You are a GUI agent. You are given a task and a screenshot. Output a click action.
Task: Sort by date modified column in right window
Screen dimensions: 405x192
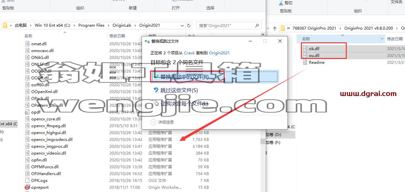click(395, 39)
